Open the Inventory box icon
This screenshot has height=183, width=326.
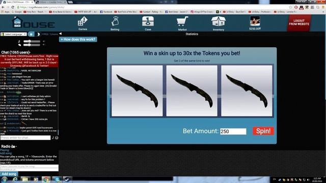click(x=219, y=21)
